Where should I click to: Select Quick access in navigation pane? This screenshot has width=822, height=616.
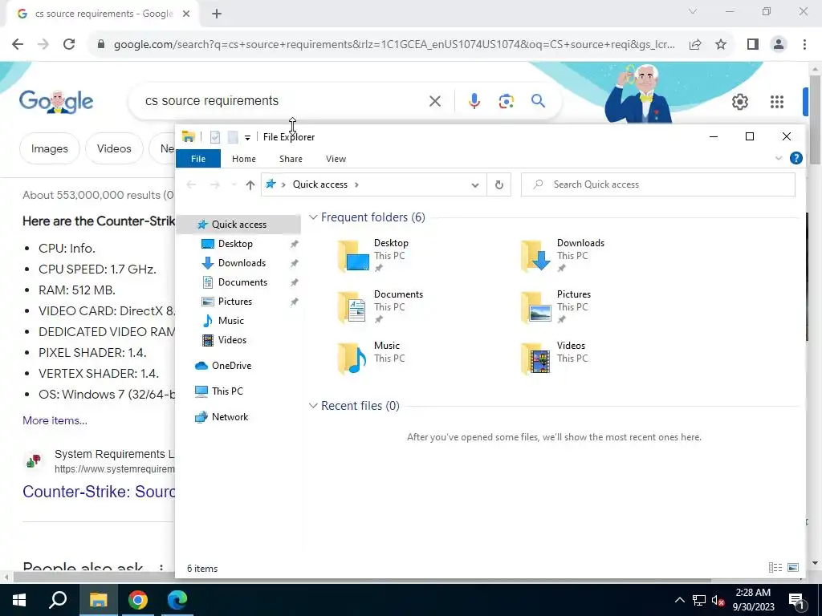[x=239, y=225]
